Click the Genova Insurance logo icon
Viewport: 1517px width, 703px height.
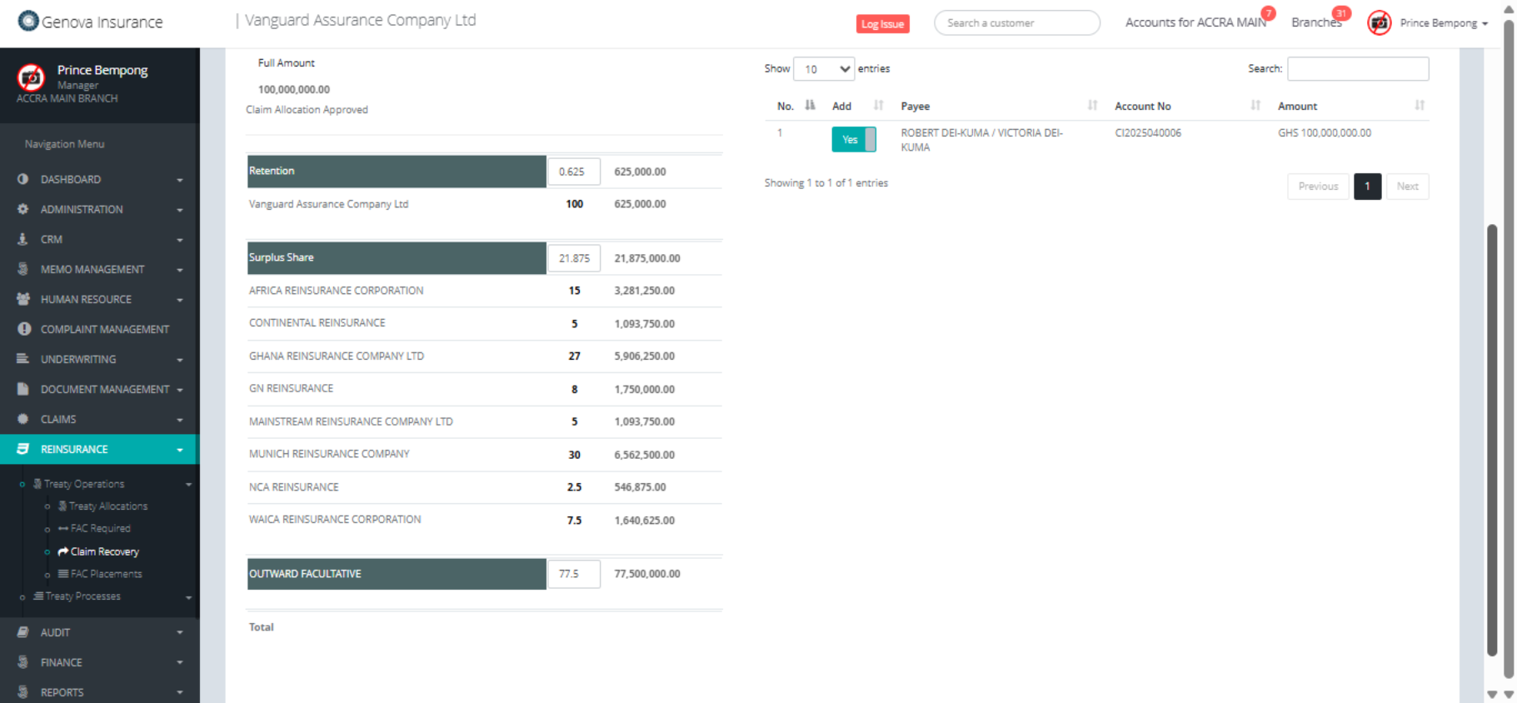pyautogui.click(x=28, y=21)
